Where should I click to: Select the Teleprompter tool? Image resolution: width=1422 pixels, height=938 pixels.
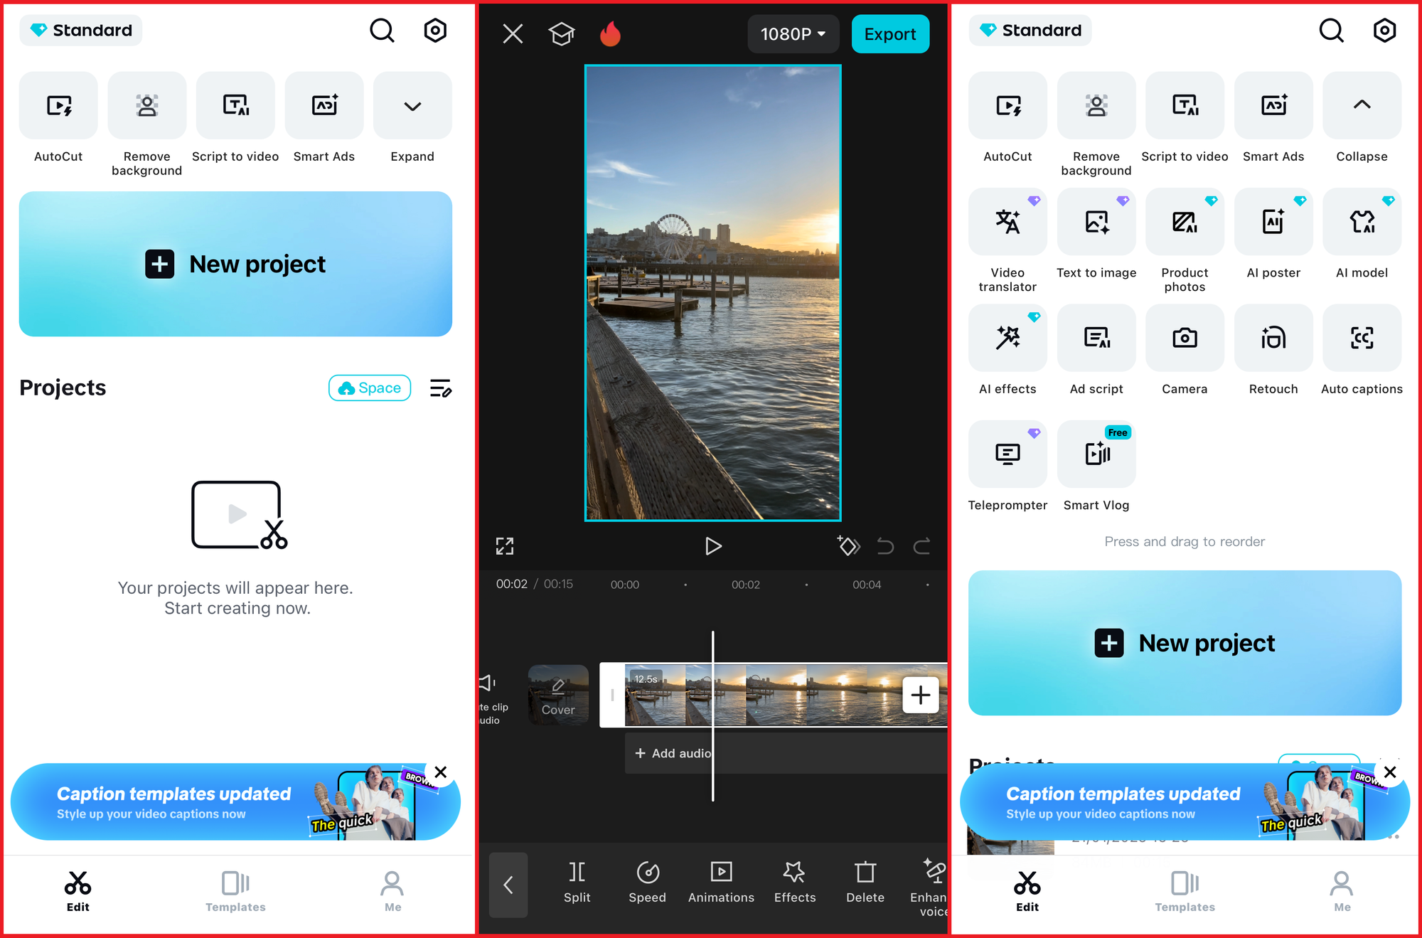click(1007, 454)
